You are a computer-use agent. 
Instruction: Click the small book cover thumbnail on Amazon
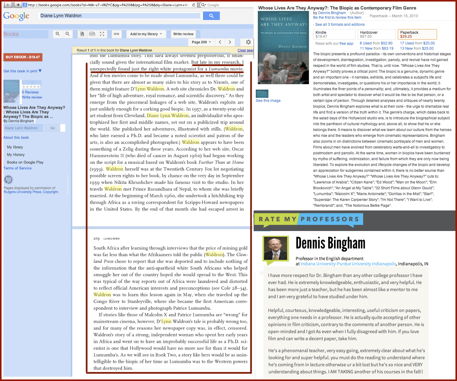coord(262,94)
